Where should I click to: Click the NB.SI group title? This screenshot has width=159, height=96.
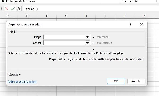coord(12,31)
